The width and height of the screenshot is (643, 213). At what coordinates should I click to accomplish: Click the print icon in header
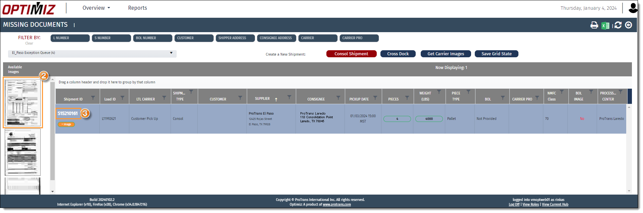594,25
